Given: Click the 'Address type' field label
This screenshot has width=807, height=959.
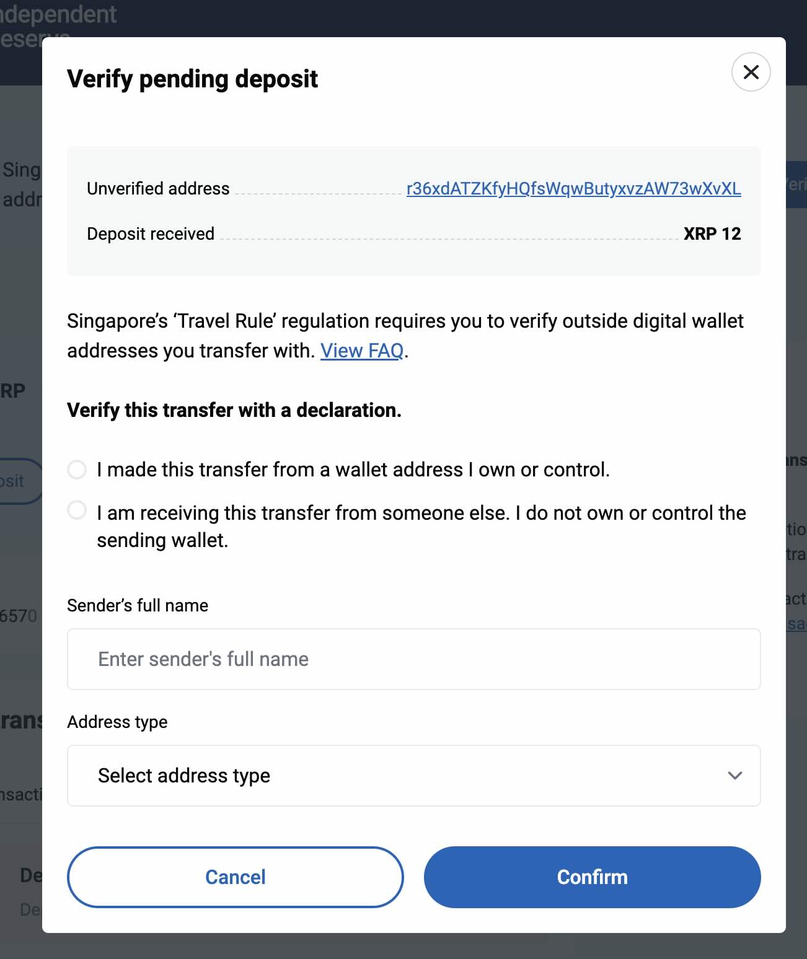Looking at the screenshot, I should pos(117,722).
